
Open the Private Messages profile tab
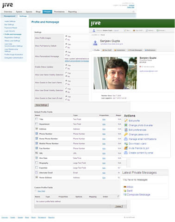tap(135, 50)
